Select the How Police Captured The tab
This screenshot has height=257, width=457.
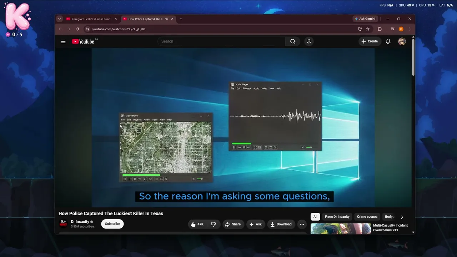[x=145, y=19]
